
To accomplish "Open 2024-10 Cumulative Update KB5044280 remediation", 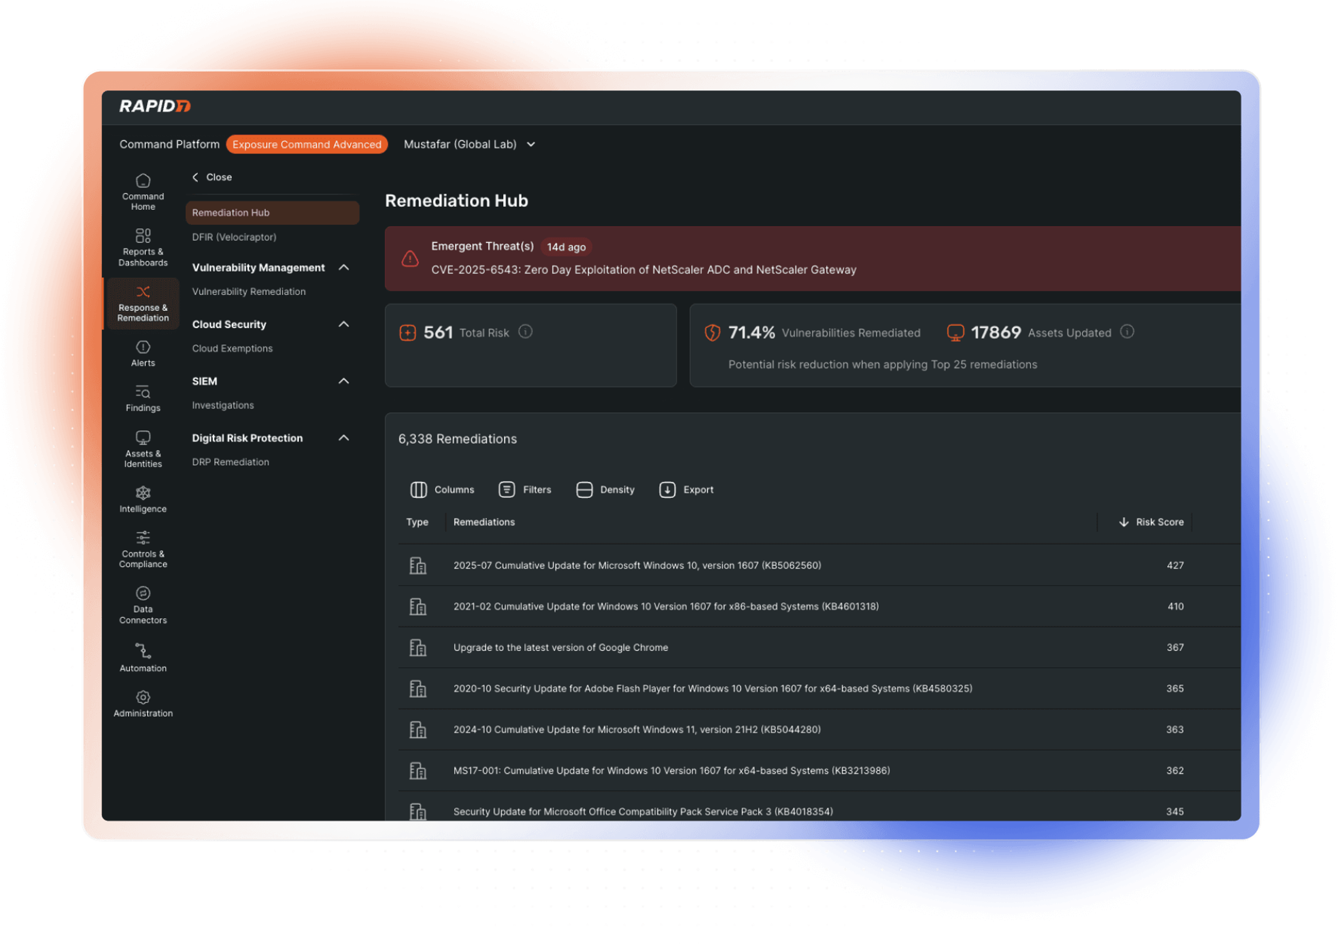I will pyautogui.click(x=637, y=730).
